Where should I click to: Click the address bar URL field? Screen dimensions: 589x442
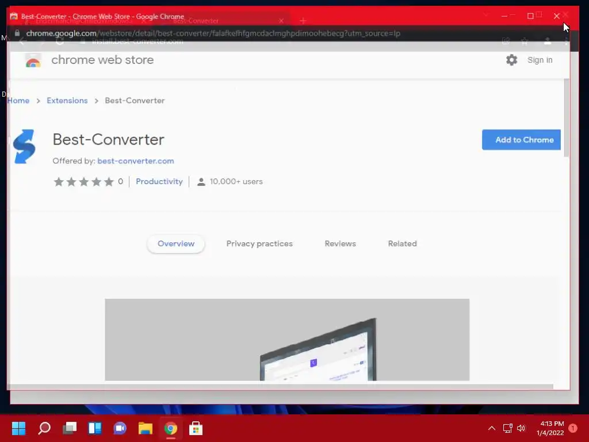click(213, 33)
